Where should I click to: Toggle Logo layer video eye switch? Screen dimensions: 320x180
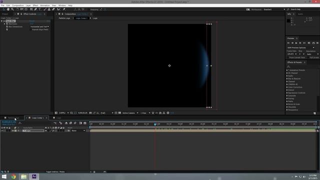2,130
